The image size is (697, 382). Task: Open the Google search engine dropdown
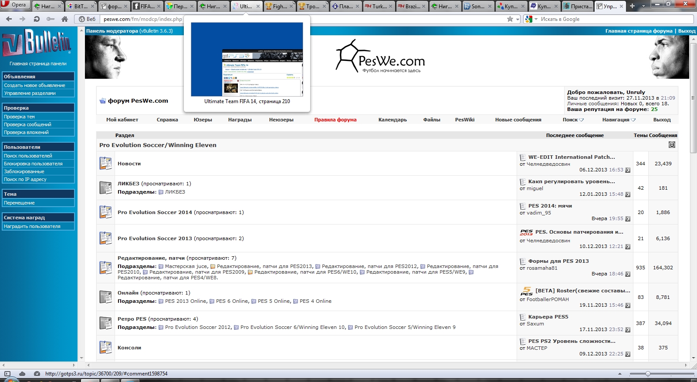(531, 19)
